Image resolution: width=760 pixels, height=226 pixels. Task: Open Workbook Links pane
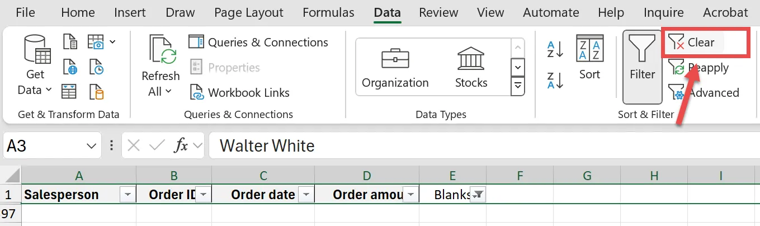pos(239,92)
